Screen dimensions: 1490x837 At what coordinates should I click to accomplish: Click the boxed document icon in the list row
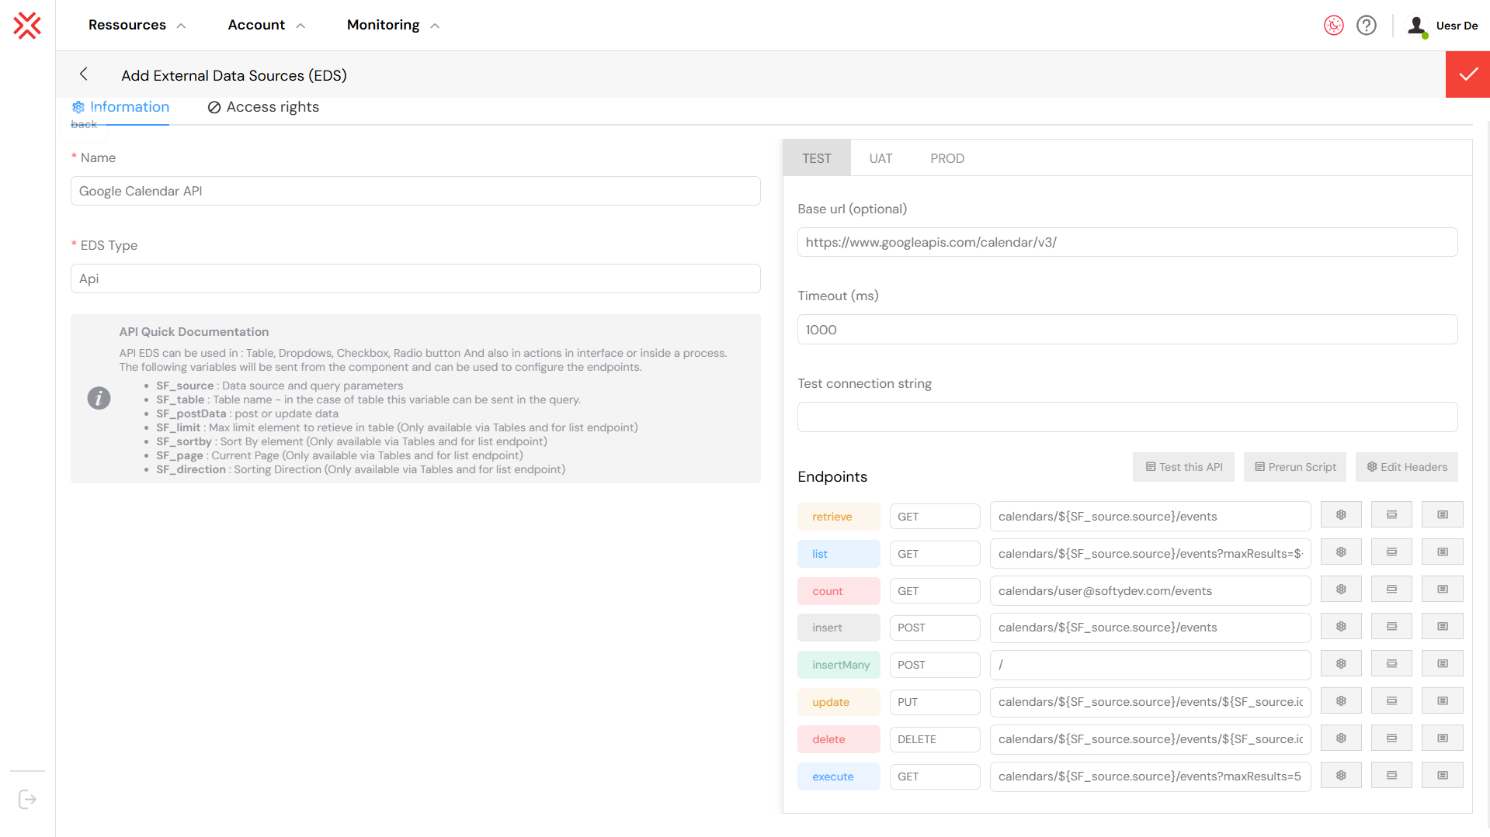tap(1443, 552)
